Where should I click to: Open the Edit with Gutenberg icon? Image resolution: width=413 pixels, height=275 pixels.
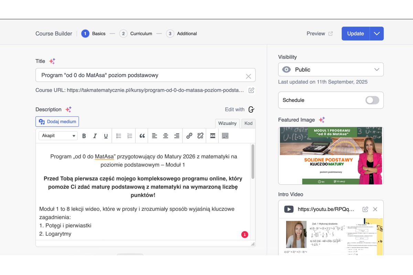click(x=251, y=109)
